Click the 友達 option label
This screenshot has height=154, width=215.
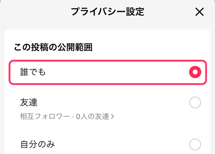29,102
